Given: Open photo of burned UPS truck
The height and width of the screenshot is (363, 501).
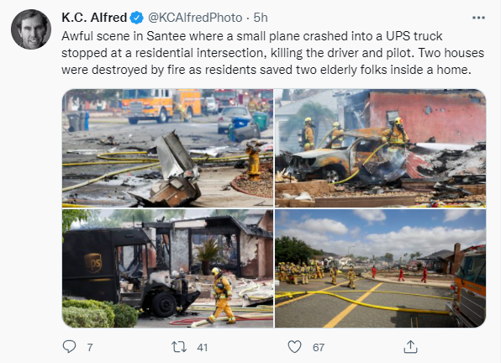Looking at the screenshot, I should (167, 269).
